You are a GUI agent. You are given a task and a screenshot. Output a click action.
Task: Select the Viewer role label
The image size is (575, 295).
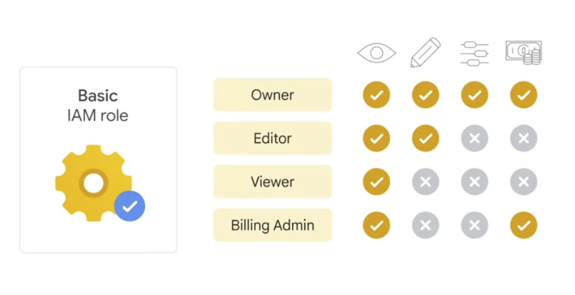click(x=272, y=182)
